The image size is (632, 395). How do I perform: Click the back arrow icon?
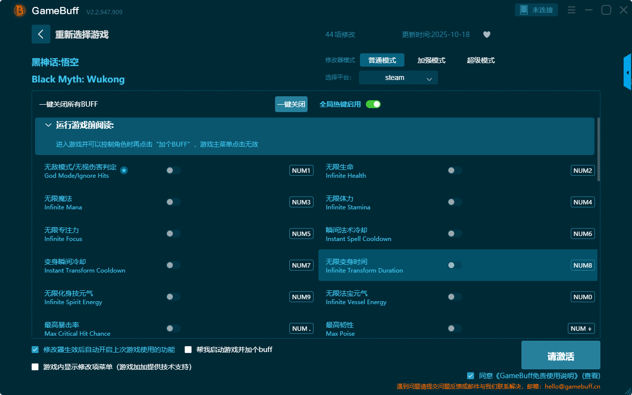[41, 34]
